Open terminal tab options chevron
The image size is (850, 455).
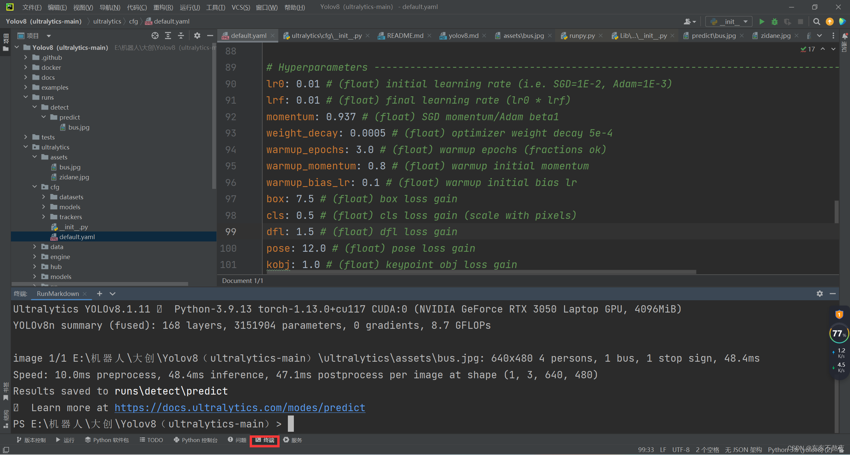[113, 294]
